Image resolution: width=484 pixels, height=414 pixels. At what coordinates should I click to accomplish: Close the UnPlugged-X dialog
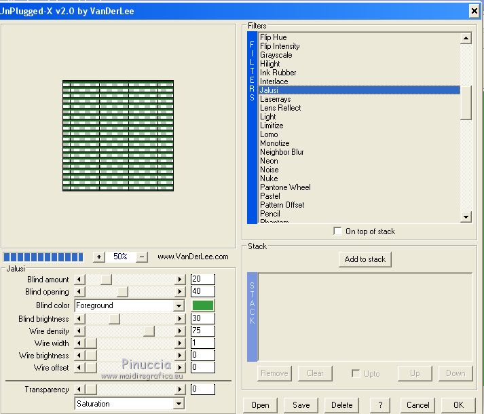point(474,11)
